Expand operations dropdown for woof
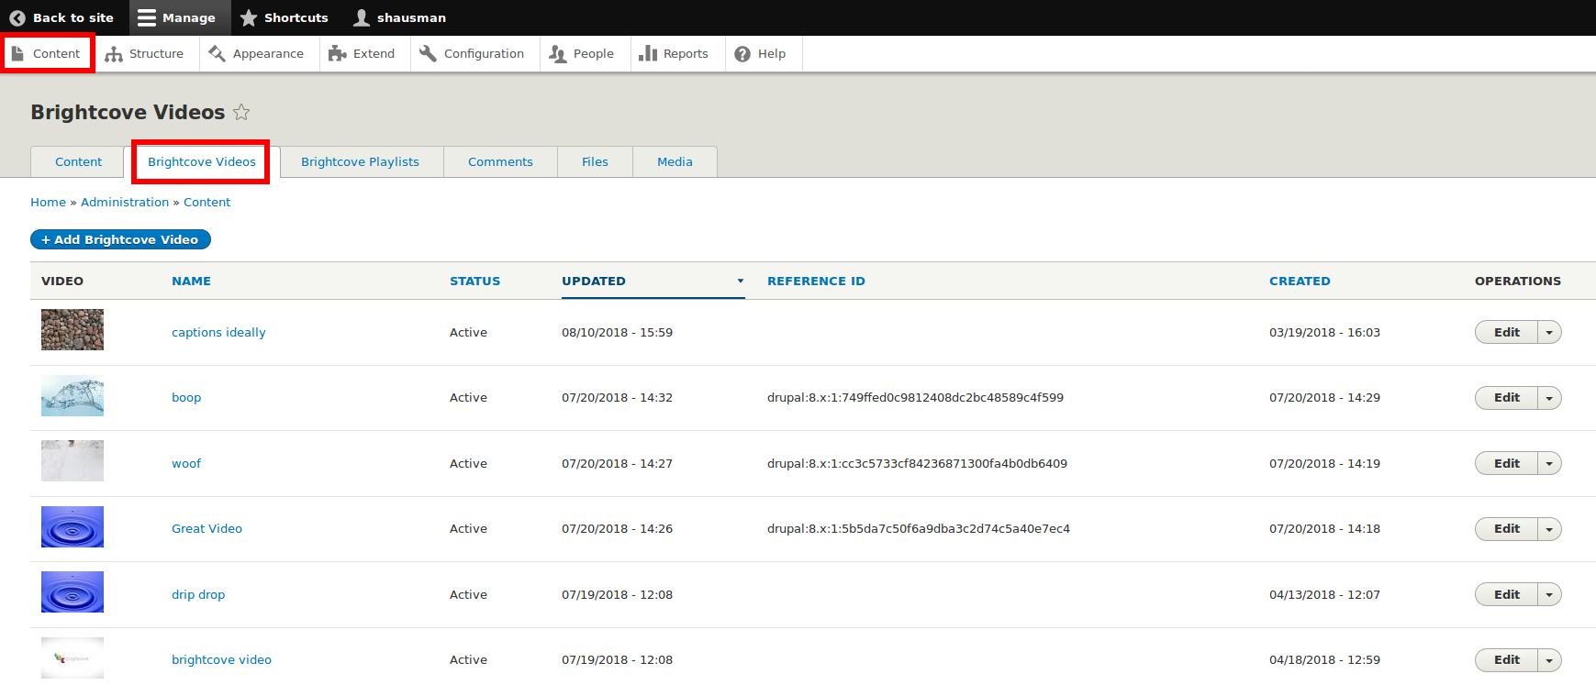This screenshot has width=1596, height=685. (x=1549, y=463)
